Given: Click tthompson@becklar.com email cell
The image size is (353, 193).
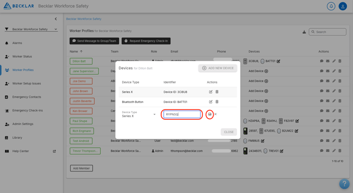Looking at the screenshot, I should click(187, 151).
